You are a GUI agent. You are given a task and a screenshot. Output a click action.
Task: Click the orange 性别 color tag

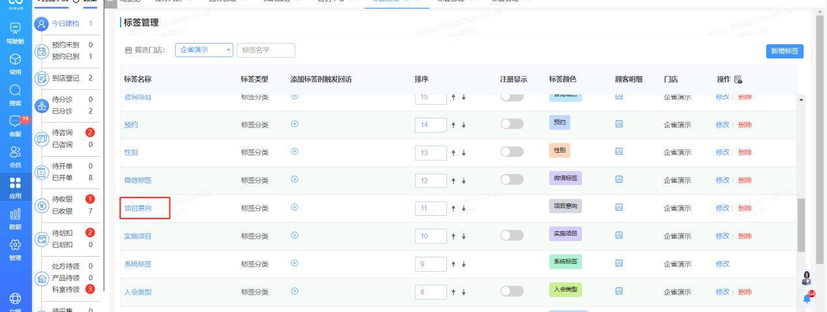tap(560, 150)
